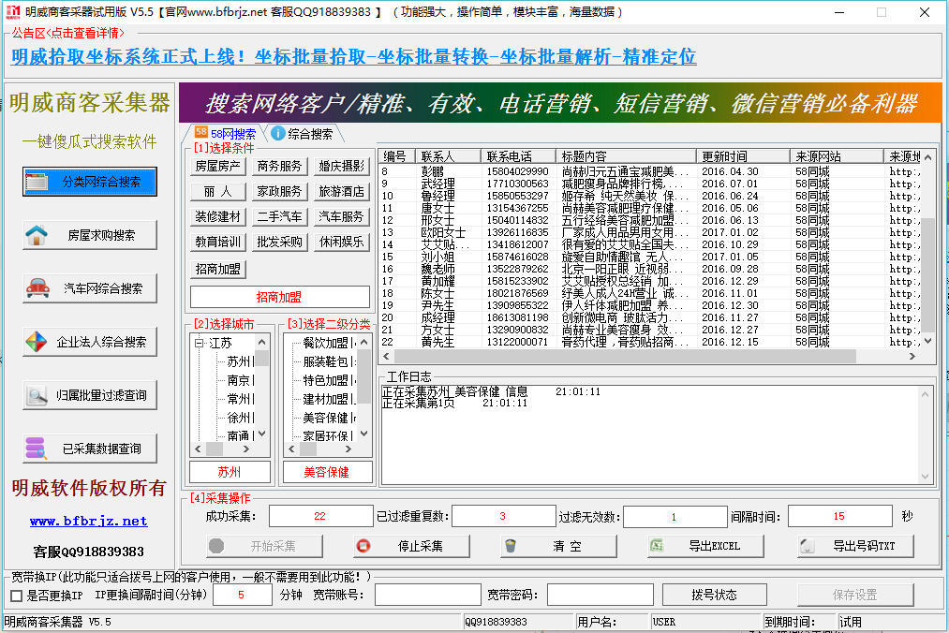This screenshot has height=633, width=949.
Task: Choose 餐饮加盟 in the subcategory list
Action: 326,343
